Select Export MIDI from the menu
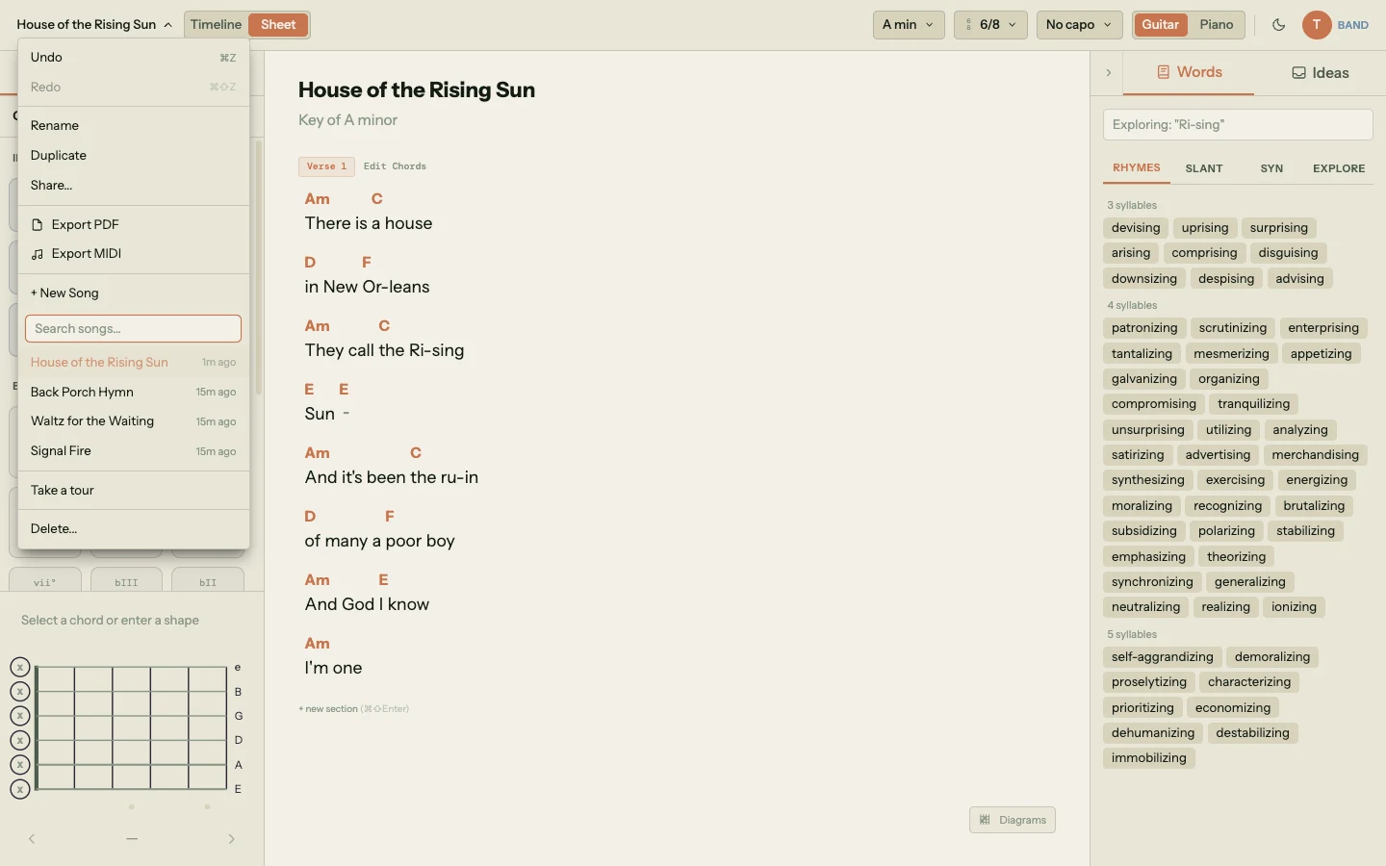The width and height of the screenshot is (1386, 866). point(88,253)
